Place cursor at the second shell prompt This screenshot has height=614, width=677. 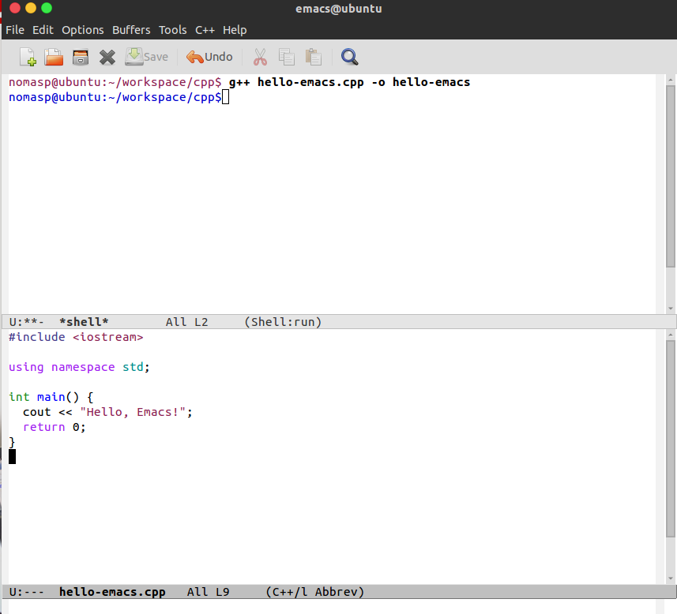(x=226, y=97)
